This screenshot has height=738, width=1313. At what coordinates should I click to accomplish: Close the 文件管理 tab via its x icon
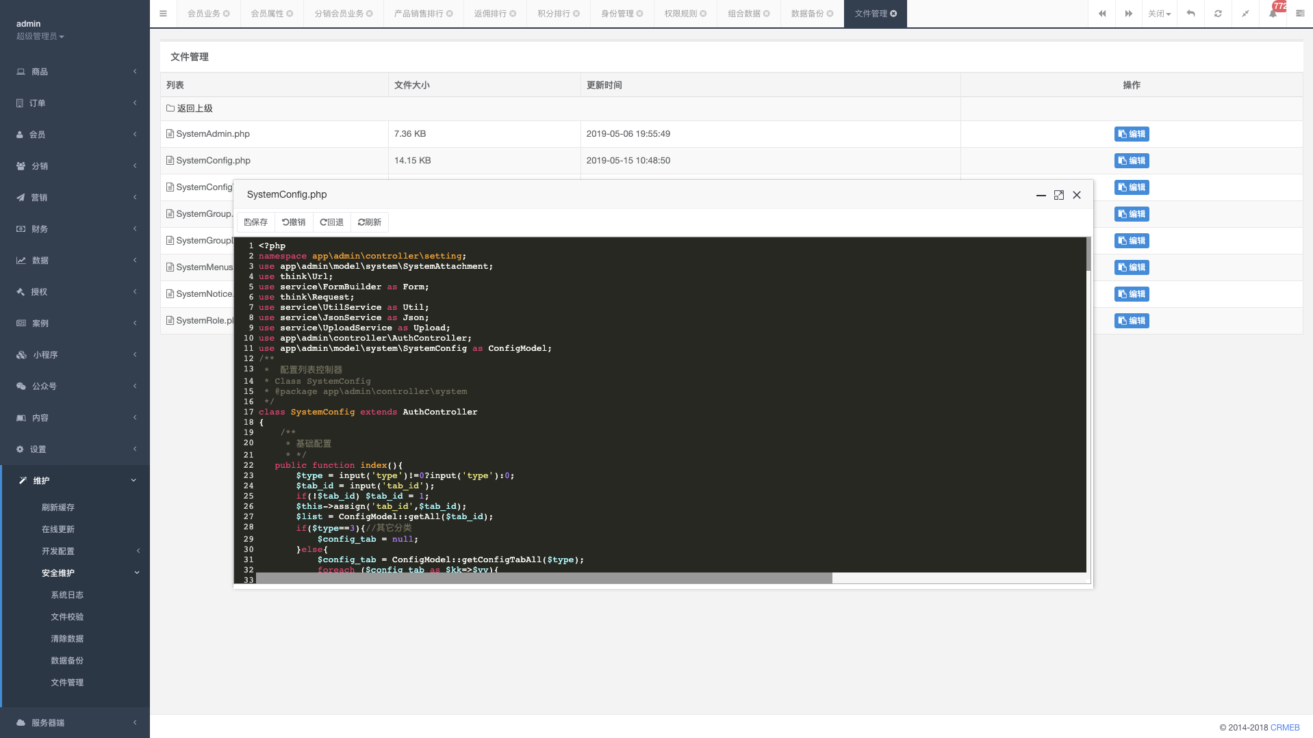point(893,14)
